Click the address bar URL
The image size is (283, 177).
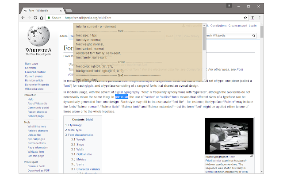tap(88, 18)
